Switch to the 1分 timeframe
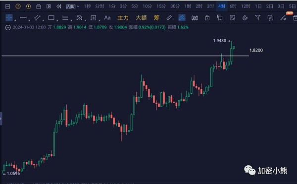 click(112, 6)
